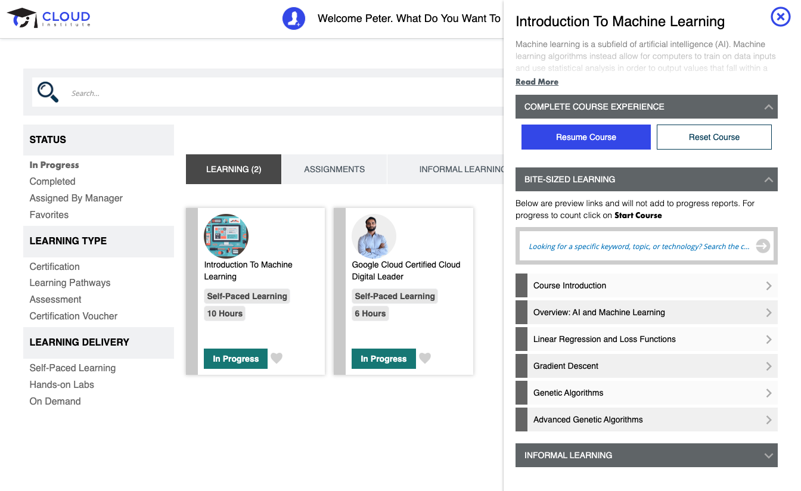This screenshot has height=491, width=801.
Task: Click the In Progress status badge on the ML course
Action: coord(235,359)
